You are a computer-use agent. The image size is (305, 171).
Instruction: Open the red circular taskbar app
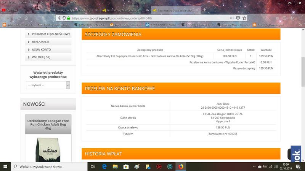coord(159,166)
